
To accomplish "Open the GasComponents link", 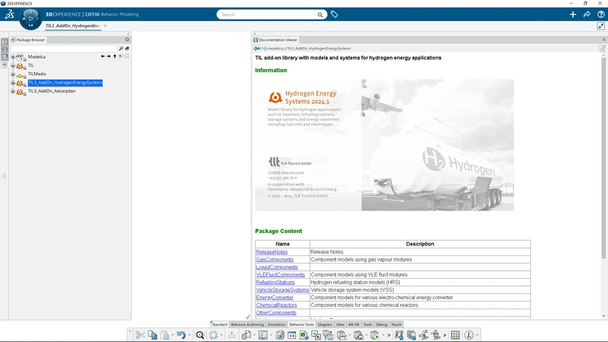I will click(x=274, y=260).
